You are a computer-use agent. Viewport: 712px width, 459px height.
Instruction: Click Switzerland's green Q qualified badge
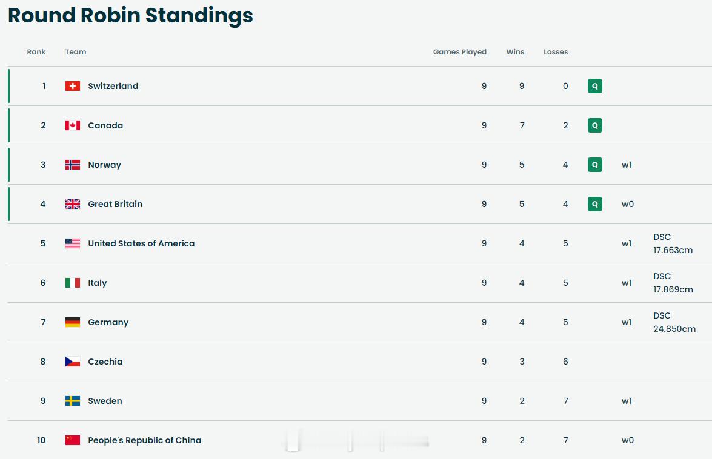point(595,86)
